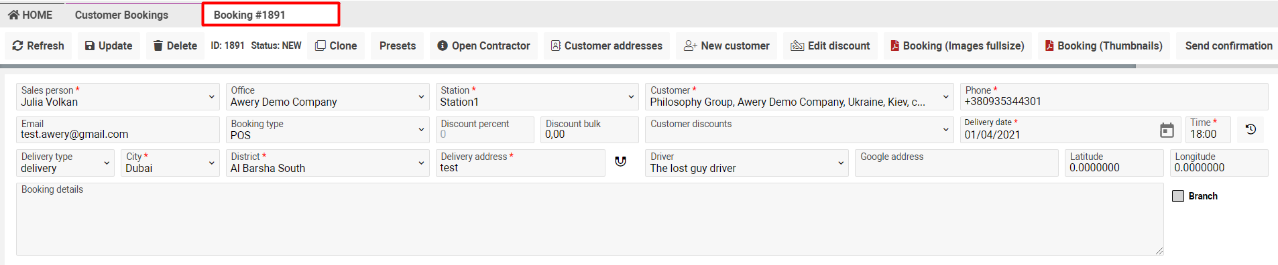Go to the HOME tab
1278x265 pixels.
coord(30,15)
